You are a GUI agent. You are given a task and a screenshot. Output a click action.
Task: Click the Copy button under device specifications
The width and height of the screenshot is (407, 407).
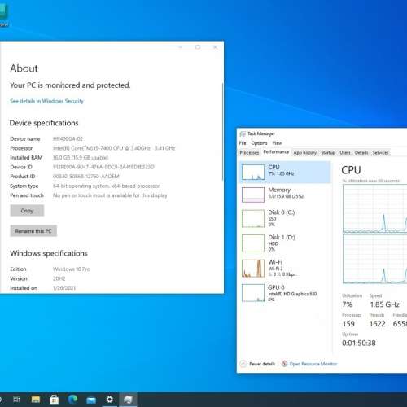(27, 211)
